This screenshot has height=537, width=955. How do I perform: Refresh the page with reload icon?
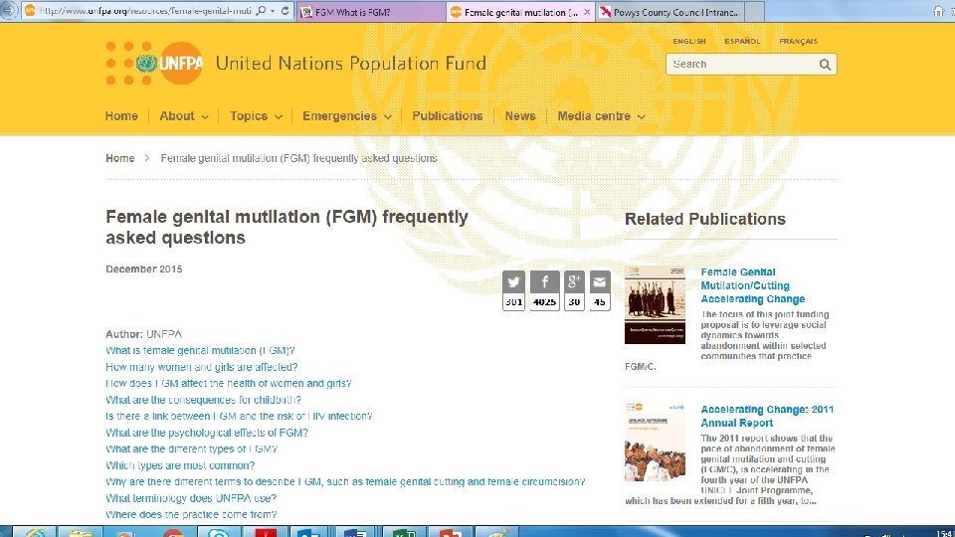pyautogui.click(x=286, y=11)
